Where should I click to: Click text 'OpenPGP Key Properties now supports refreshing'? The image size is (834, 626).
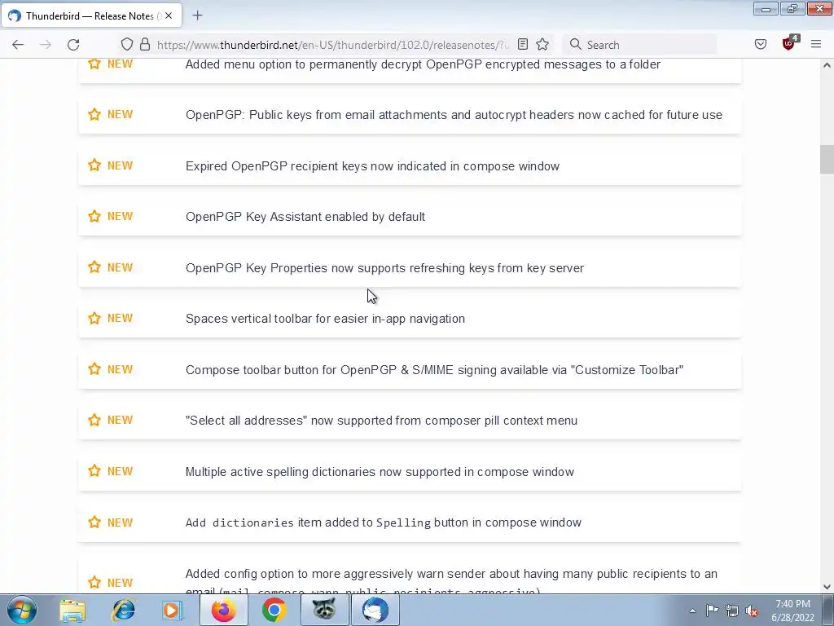coord(326,267)
